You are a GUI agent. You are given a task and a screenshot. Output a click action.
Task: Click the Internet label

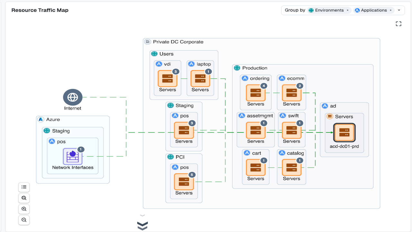[x=73, y=108]
